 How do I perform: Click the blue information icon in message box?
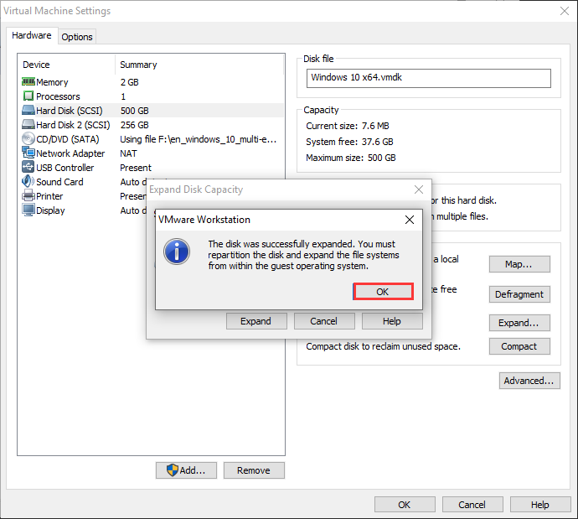point(177,252)
